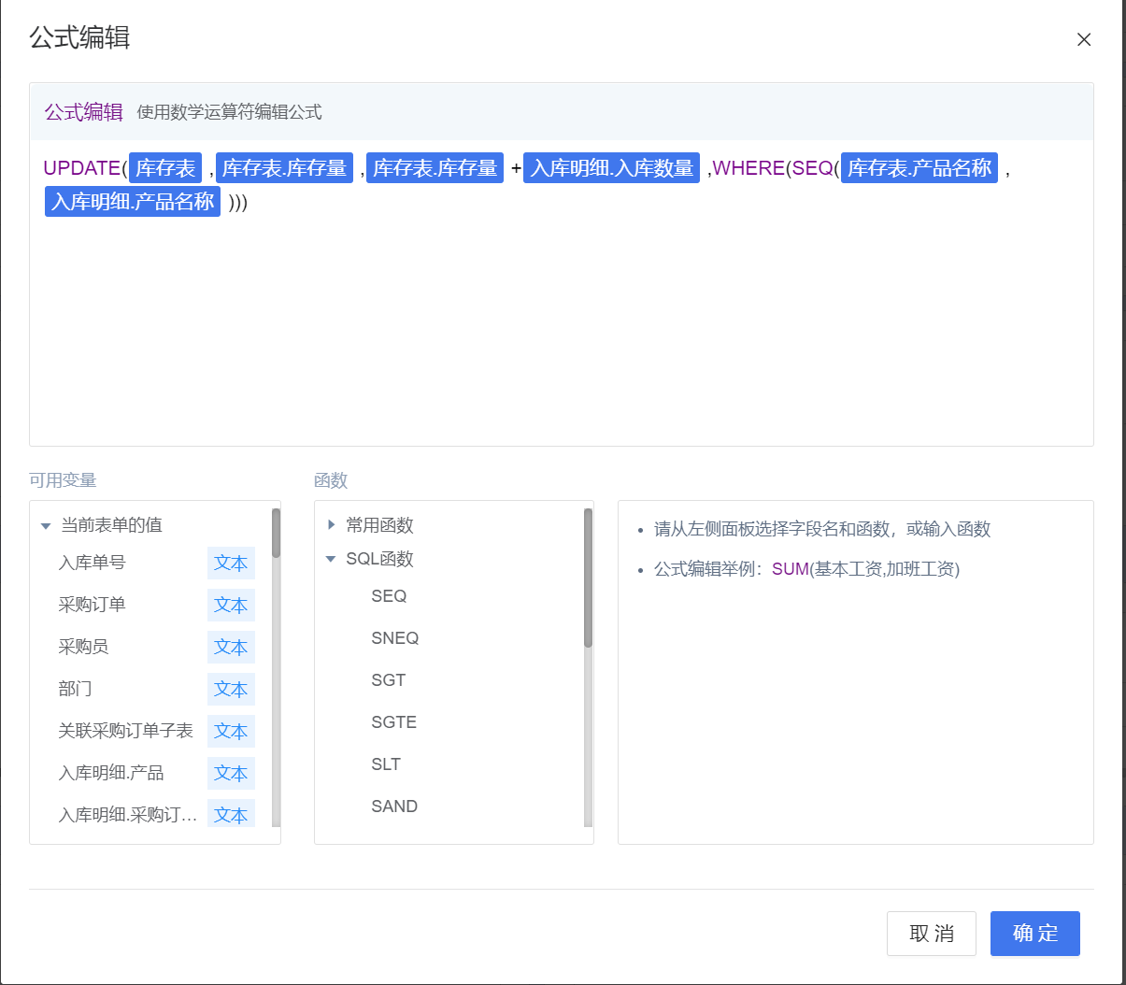Click the 库存表 token in formula
Viewport: 1126px width, 985px height.
pyautogui.click(x=165, y=168)
